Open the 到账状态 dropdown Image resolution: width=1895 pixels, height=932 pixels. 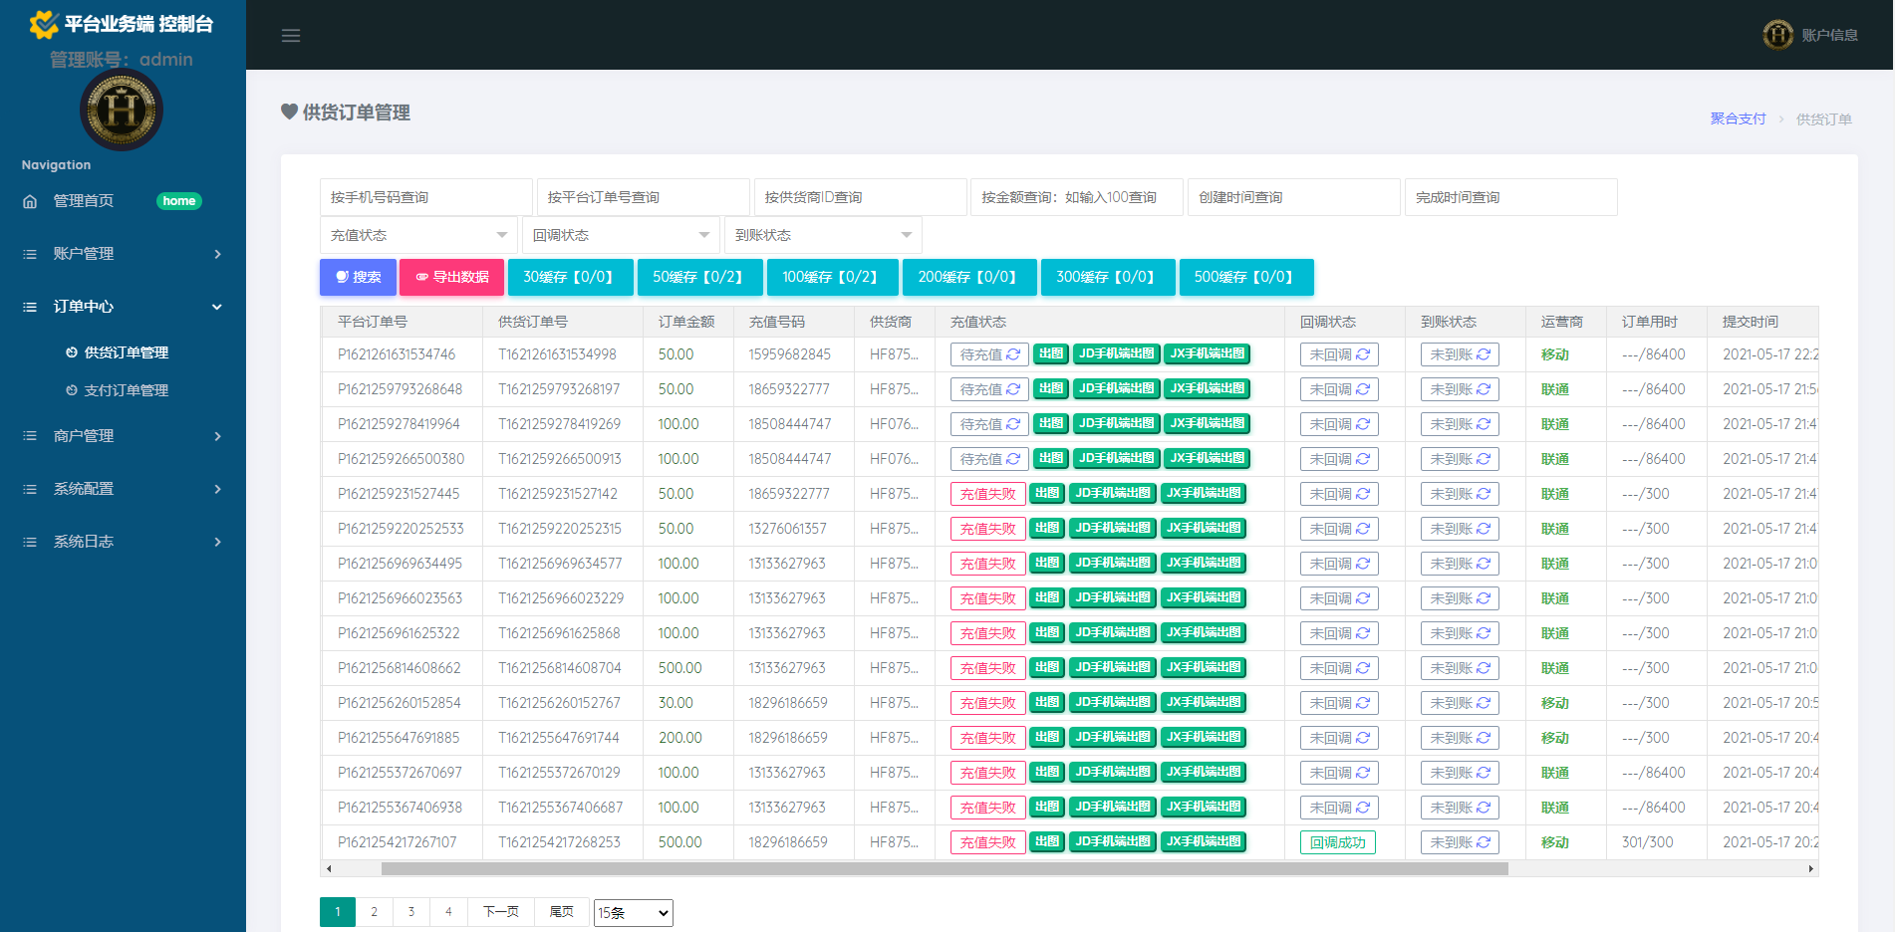pyautogui.click(x=822, y=234)
